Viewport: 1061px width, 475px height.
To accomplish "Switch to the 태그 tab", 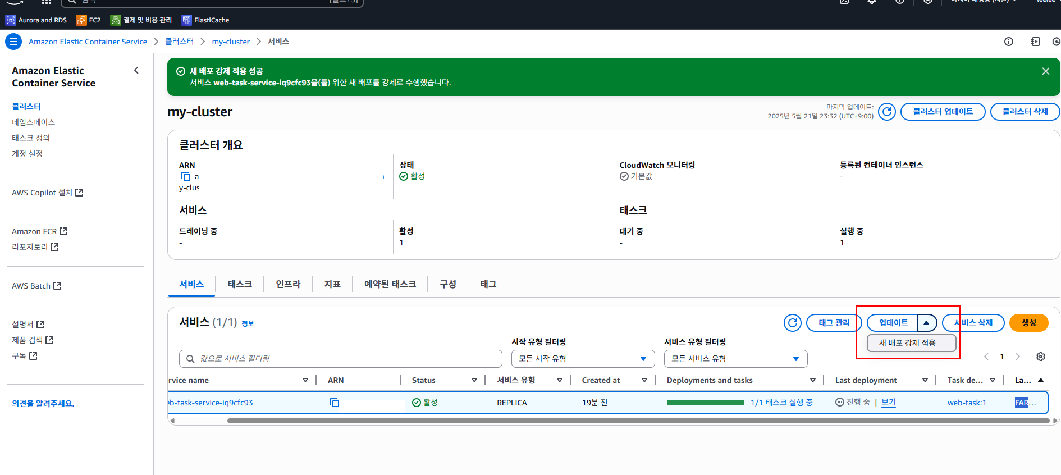I will (x=488, y=284).
